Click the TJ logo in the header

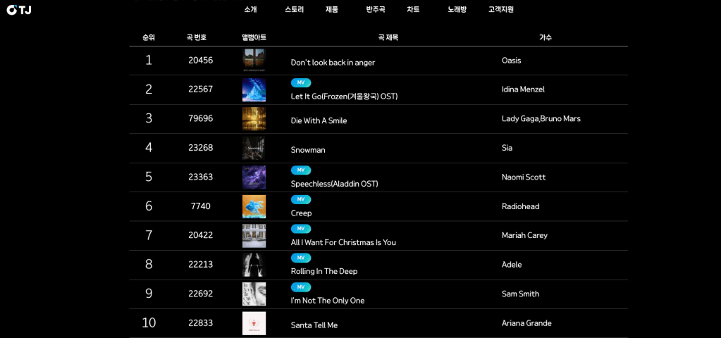point(19,10)
